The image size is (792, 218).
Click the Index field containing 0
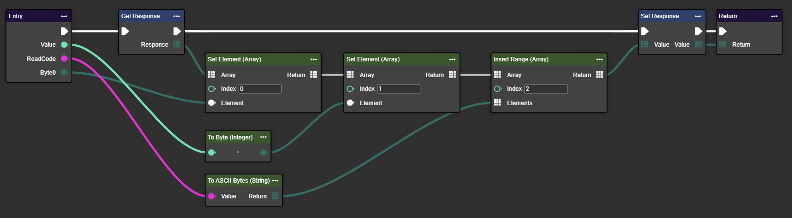(x=260, y=89)
